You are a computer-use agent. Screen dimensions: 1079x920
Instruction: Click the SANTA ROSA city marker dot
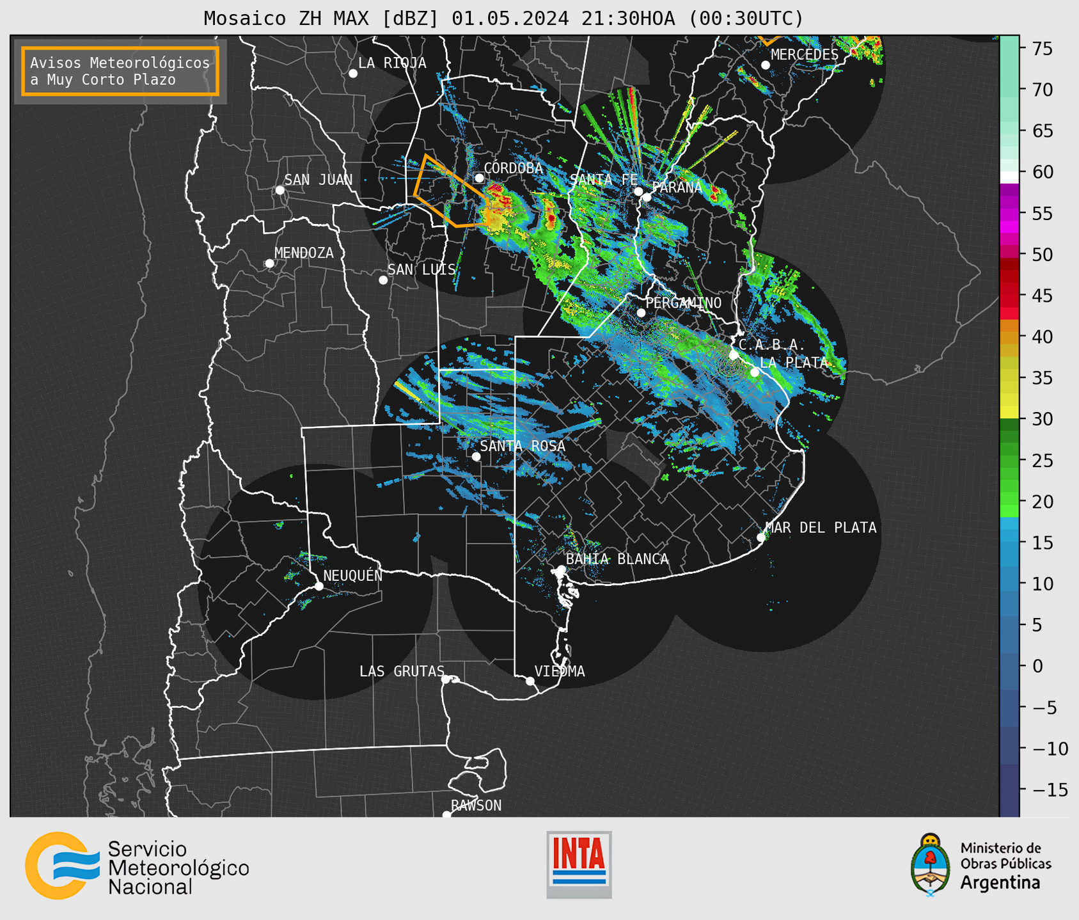[x=476, y=457]
